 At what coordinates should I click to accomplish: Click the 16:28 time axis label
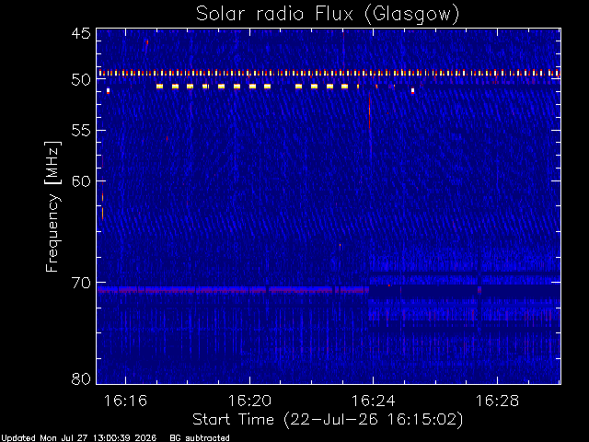[x=497, y=401]
